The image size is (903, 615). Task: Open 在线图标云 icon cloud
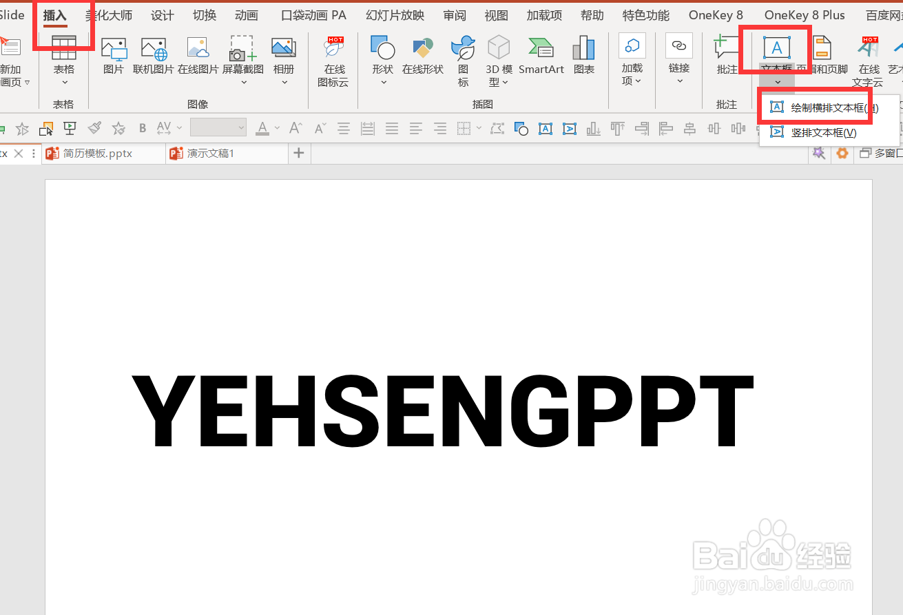[333, 62]
